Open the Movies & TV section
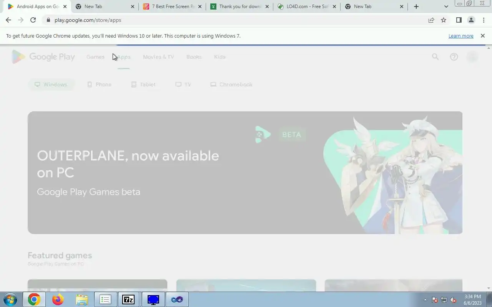Viewport: 492px width, 307px height. 158,57
